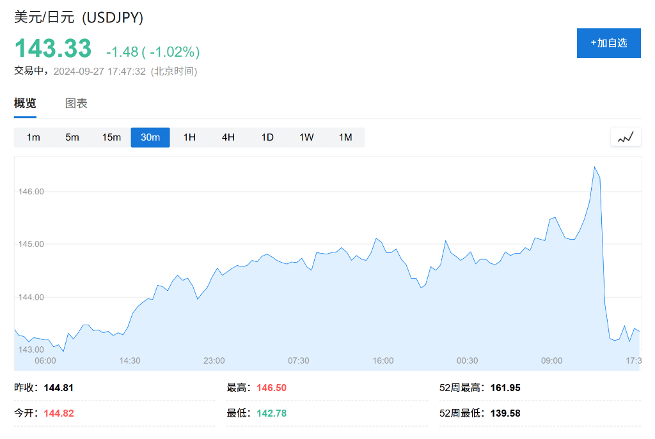Click the current price 143.33
655x439 pixels.
coord(53,49)
